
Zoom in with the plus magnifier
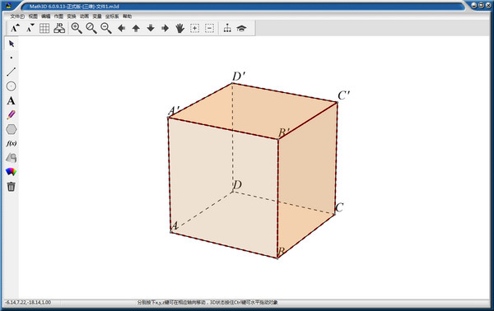click(x=77, y=28)
